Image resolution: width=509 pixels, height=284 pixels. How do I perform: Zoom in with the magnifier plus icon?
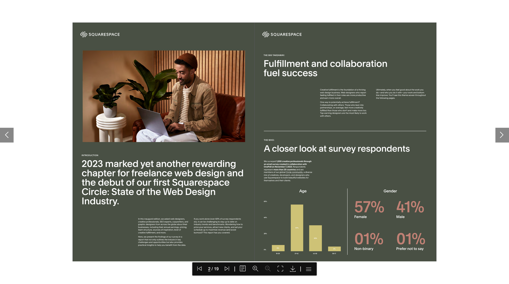[255, 269]
